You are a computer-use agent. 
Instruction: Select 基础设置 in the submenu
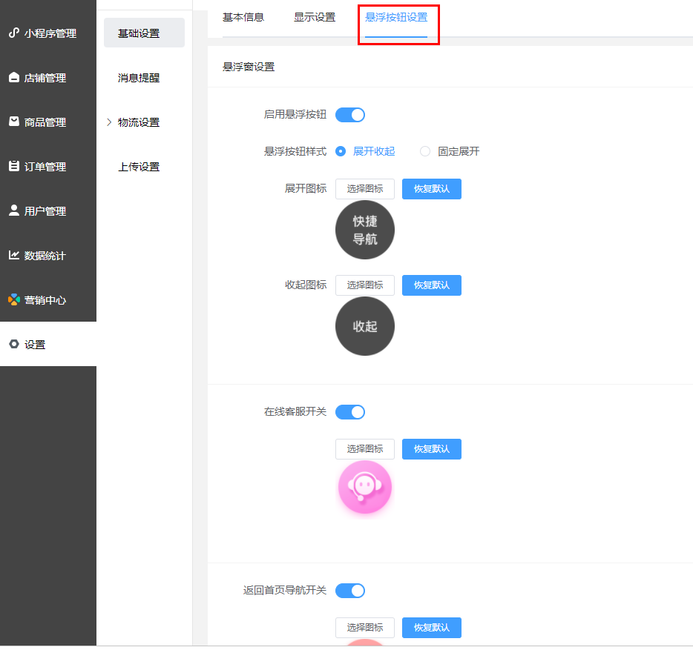(x=144, y=33)
